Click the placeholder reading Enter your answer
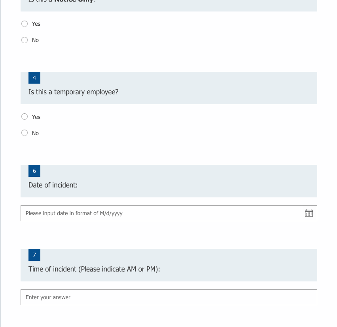 pos(48,297)
